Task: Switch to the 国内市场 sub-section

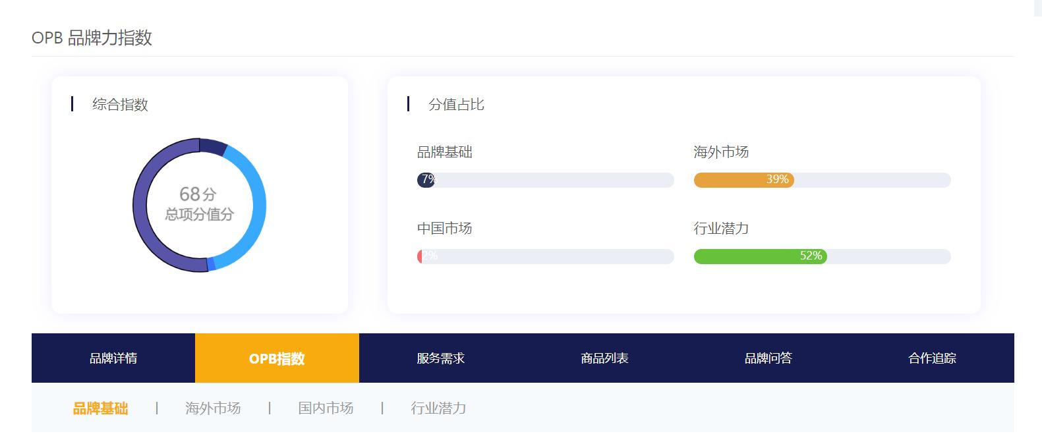Action: pos(326,408)
